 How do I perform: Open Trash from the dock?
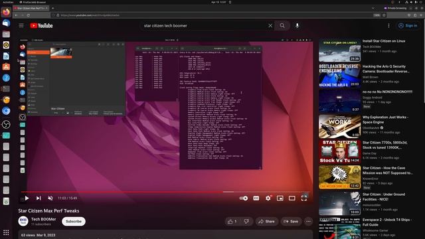click(x=6, y=201)
